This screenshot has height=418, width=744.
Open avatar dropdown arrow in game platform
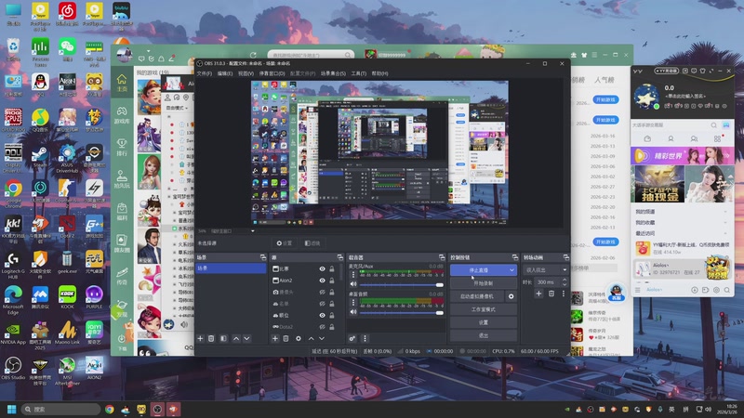(148, 50)
